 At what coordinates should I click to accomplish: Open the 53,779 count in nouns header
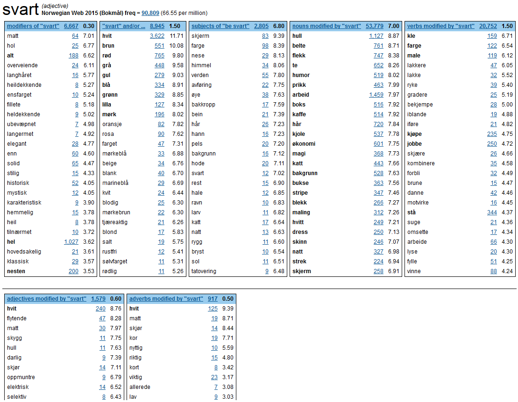pyautogui.click(x=375, y=26)
